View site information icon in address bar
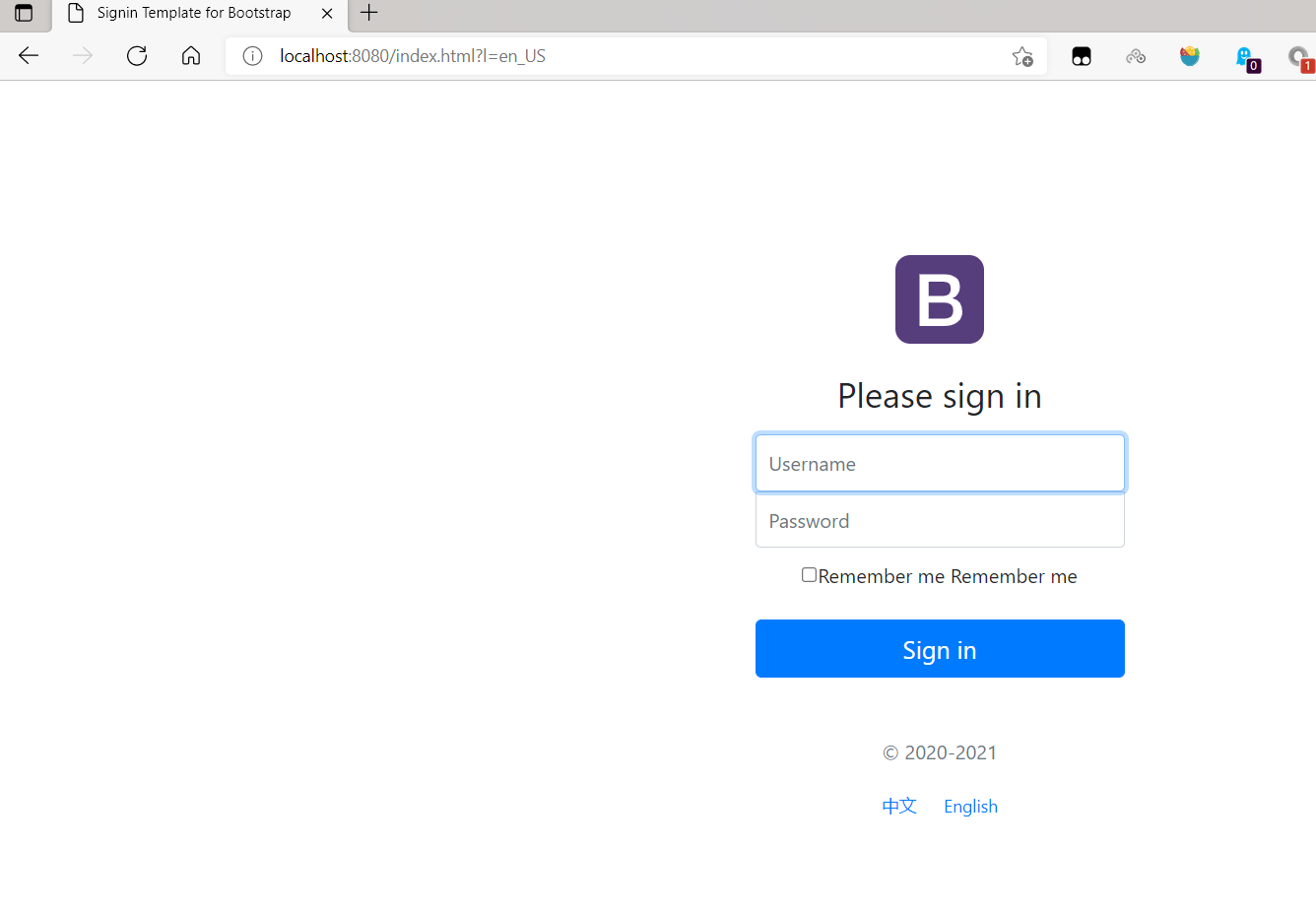 (x=253, y=56)
